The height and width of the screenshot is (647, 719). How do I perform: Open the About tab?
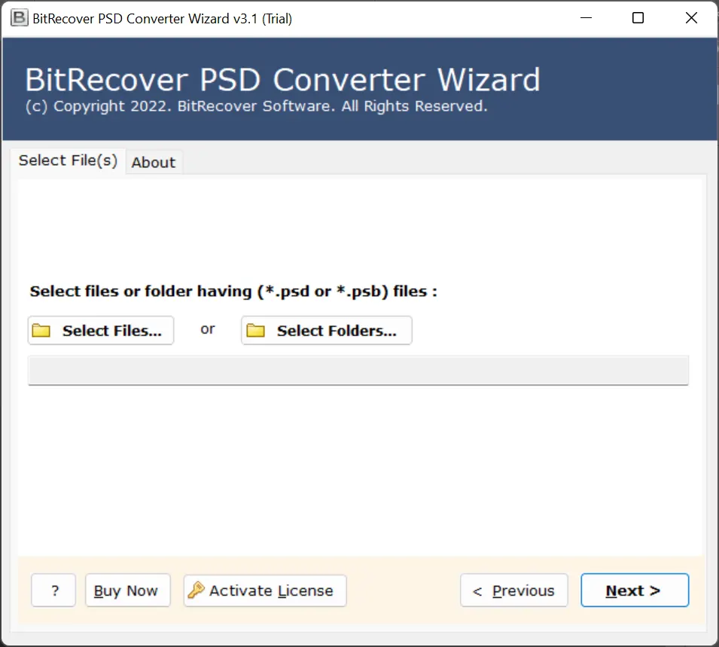coord(154,163)
